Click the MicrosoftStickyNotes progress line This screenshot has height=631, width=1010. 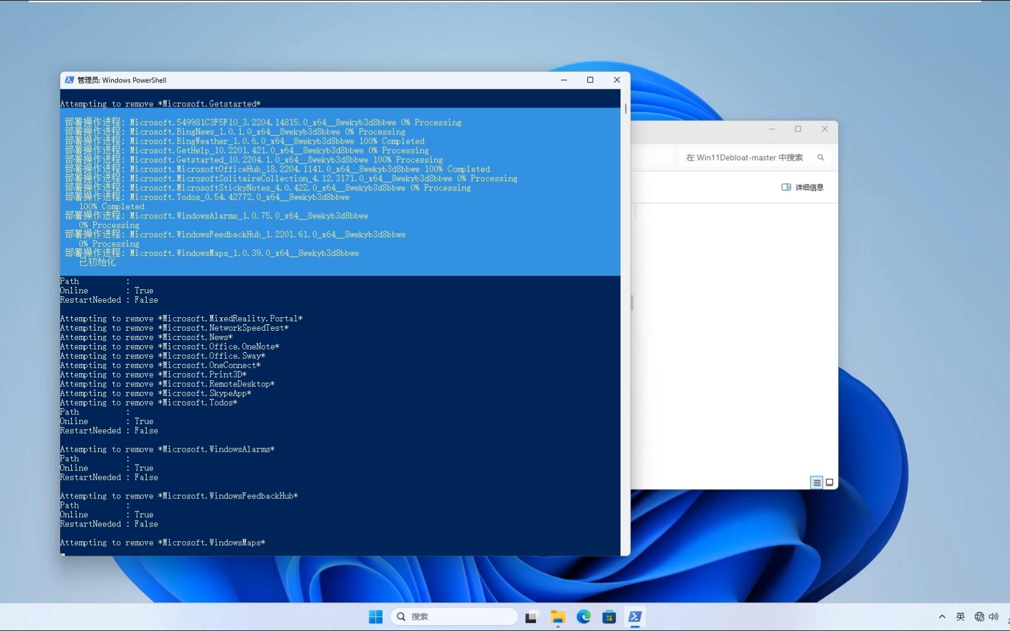(268, 188)
